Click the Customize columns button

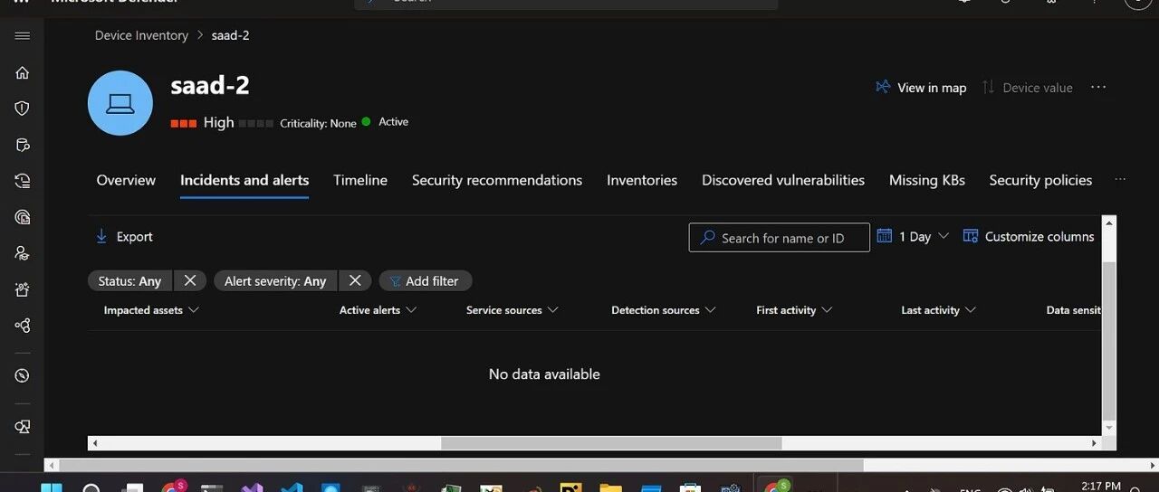tap(1029, 236)
